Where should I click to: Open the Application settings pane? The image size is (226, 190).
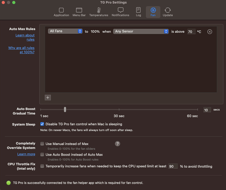coord(61,12)
